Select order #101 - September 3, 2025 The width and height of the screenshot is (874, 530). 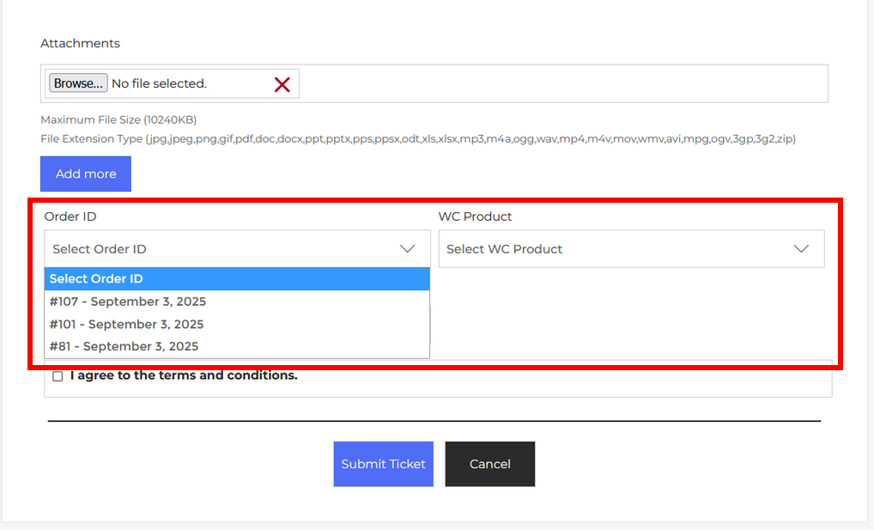tap(126, 324)
